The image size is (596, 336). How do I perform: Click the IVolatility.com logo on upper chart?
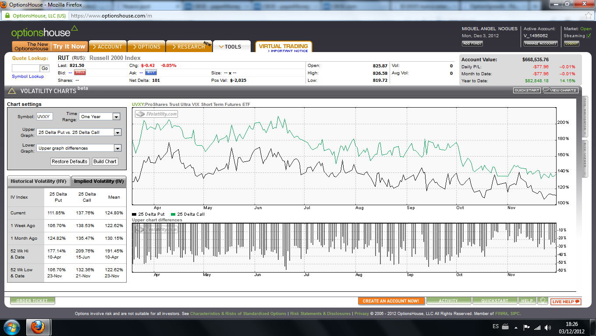coord(156,114)
